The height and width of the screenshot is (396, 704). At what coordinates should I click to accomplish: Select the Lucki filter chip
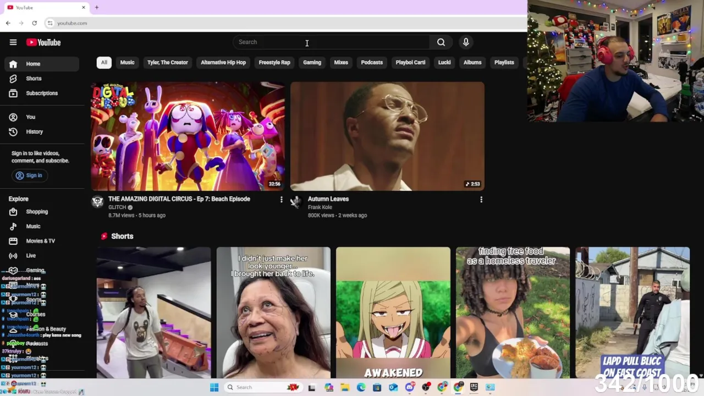[444, 62]
